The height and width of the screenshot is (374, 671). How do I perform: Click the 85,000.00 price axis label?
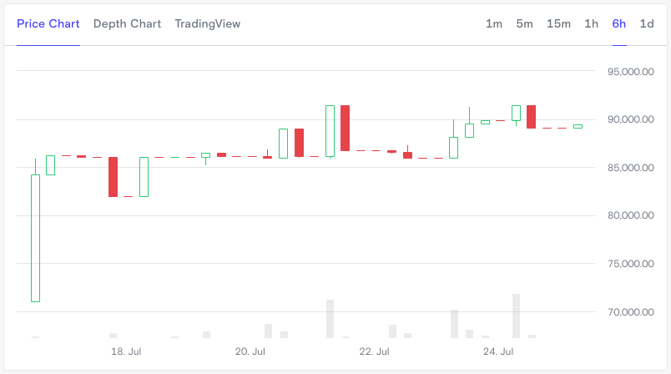(x=631, y=168)
